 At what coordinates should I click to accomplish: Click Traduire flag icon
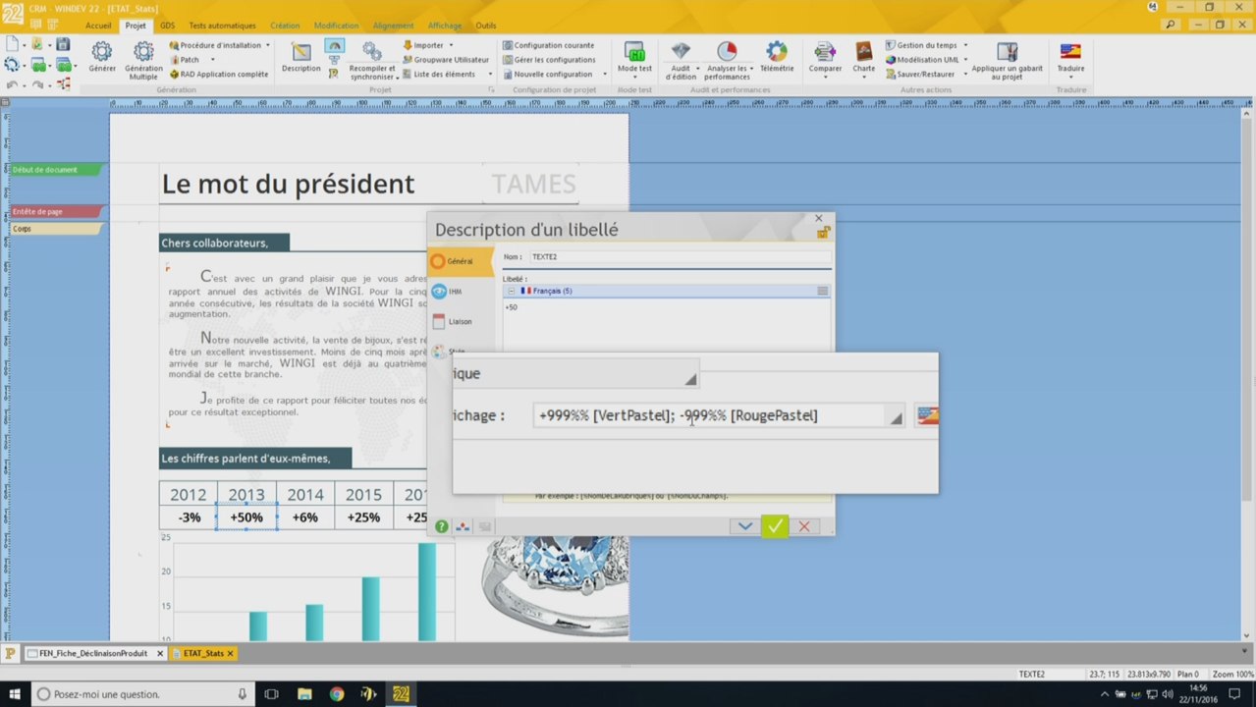pyautogui.click(x=1070, y=51)
